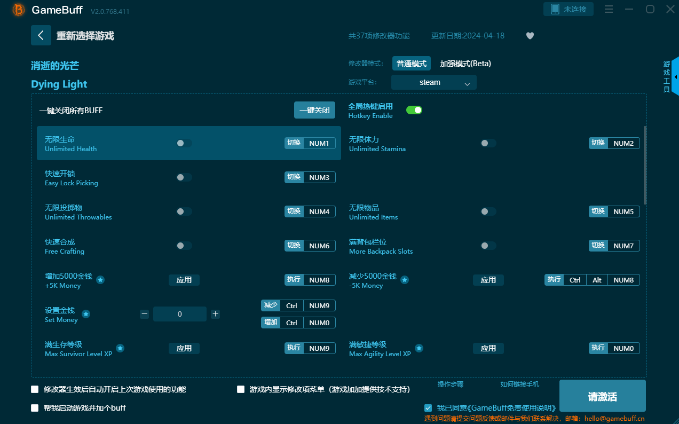The height and width of the screenshot is (424, 679).
Task: Click star icon beside 满生存等级
Action: pyautogui.click(x=120, y=348)
